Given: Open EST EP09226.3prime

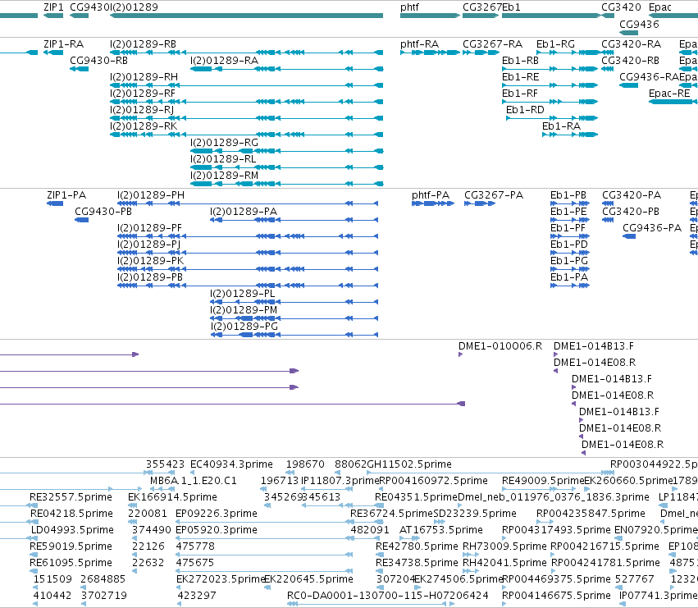Looking at the screenshot, I should point(217,514).
